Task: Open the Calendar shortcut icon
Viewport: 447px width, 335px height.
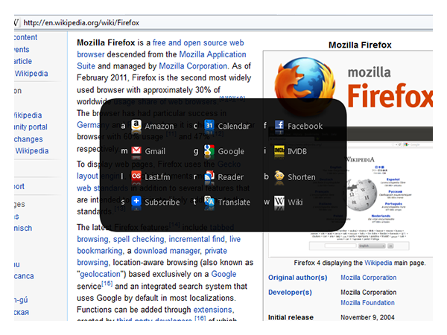Action: (209, 126)
